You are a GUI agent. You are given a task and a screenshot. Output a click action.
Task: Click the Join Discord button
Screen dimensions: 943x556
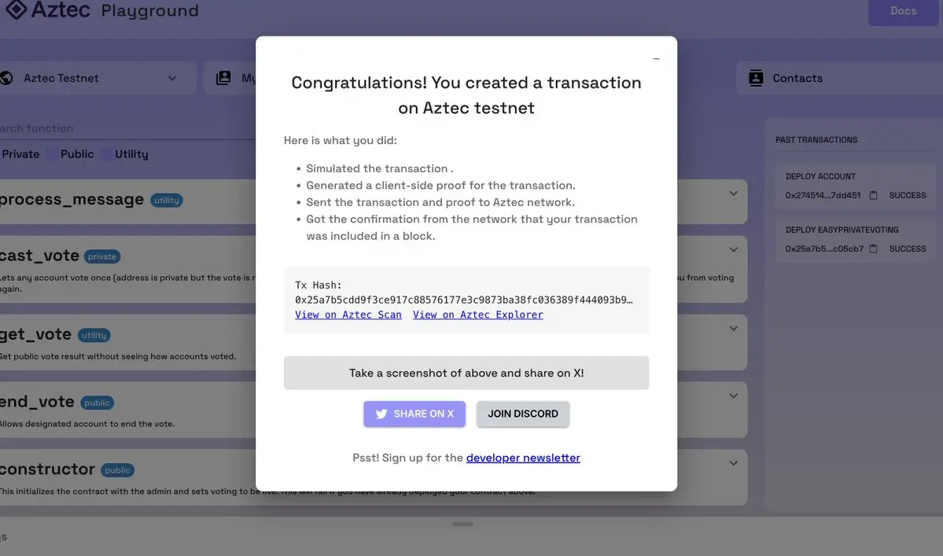[x=522, y=414]
